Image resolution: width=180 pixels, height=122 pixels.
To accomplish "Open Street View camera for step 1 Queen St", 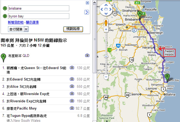I will pyautogui.click(x=72, y=68).
